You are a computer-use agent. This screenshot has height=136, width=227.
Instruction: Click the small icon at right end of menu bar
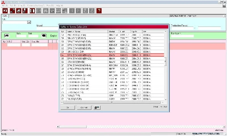224,6
